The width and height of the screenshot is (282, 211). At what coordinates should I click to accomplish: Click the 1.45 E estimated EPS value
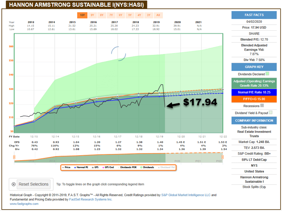(181, 142)
